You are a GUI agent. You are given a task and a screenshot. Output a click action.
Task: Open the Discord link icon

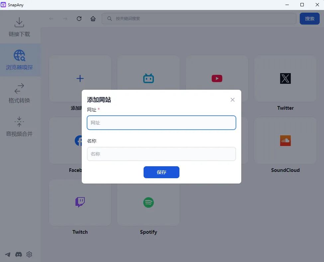tap(19, 254)
